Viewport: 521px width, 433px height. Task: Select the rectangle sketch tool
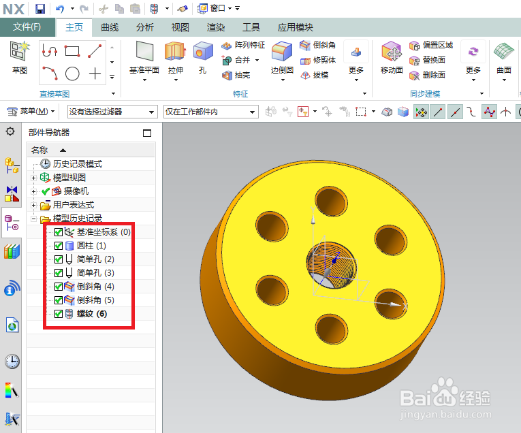[x=72, y=51]
